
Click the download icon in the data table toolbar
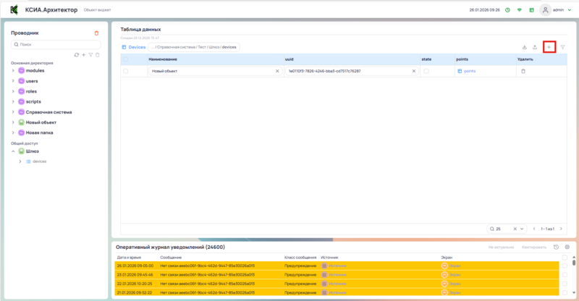click(x=525, y=47)
